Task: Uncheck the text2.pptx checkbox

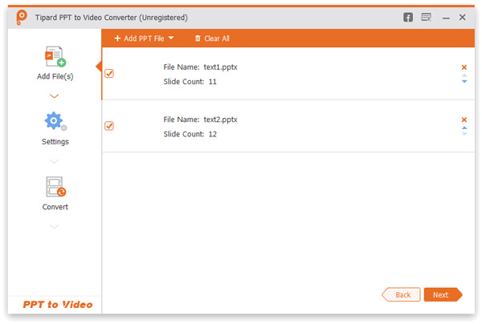Action: click(x=109, y=126)
